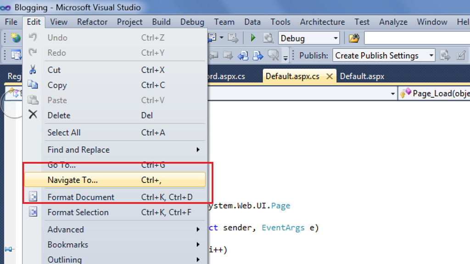Choose Navigate To... menu entry

115,180
